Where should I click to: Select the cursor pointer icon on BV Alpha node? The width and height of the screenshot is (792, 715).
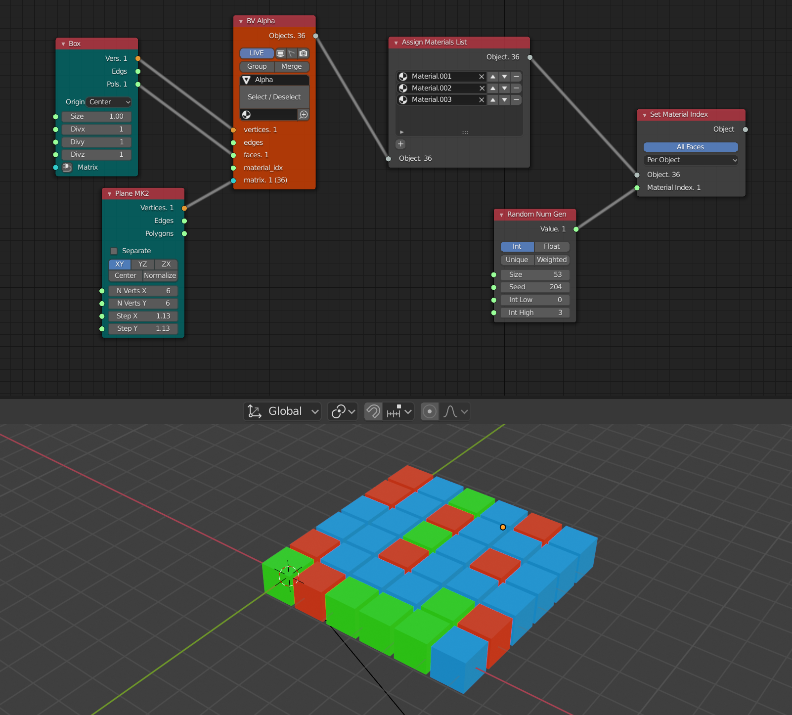(x=291, y=53)
